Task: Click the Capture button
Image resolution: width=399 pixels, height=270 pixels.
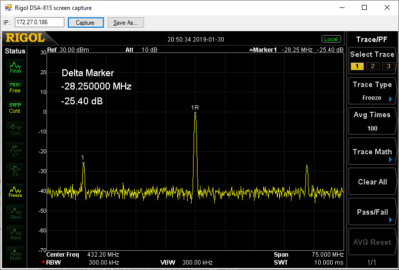Action: click(86, 23)
